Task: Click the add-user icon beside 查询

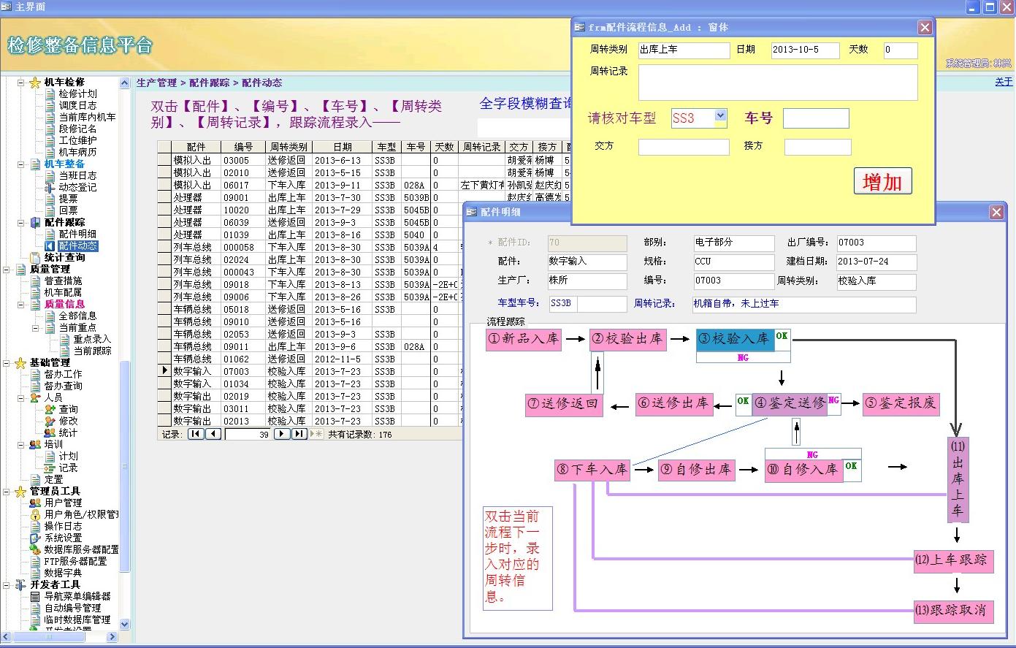Action: point(50,409)
